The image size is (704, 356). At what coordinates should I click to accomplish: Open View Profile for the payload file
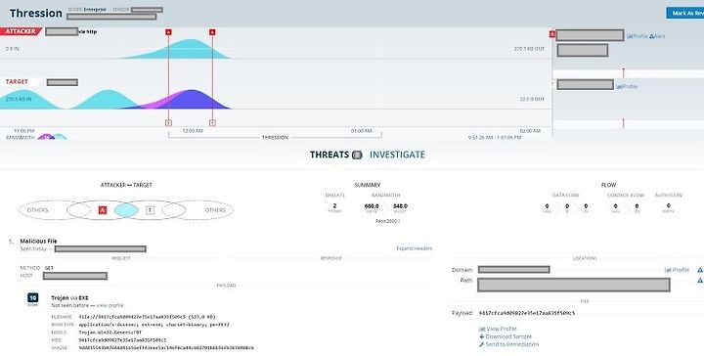click(x=498, y=329)
